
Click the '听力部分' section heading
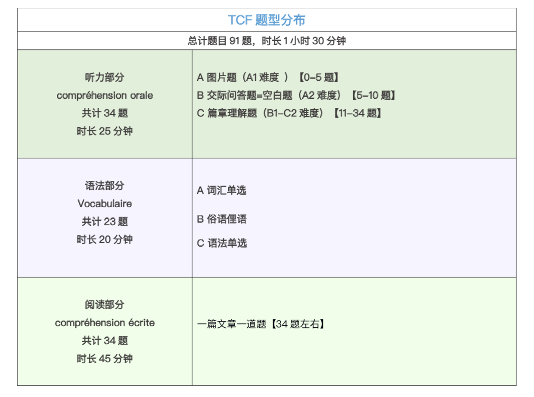click(105, 77)
